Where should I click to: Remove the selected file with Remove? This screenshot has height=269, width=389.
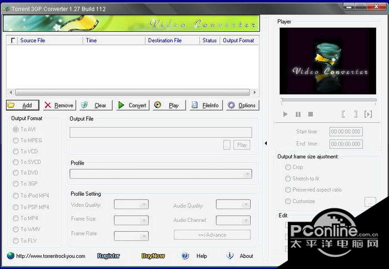(59, 105)
